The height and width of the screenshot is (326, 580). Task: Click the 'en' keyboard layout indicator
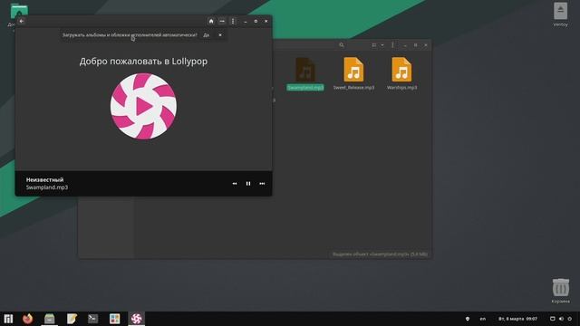[483, 319]
